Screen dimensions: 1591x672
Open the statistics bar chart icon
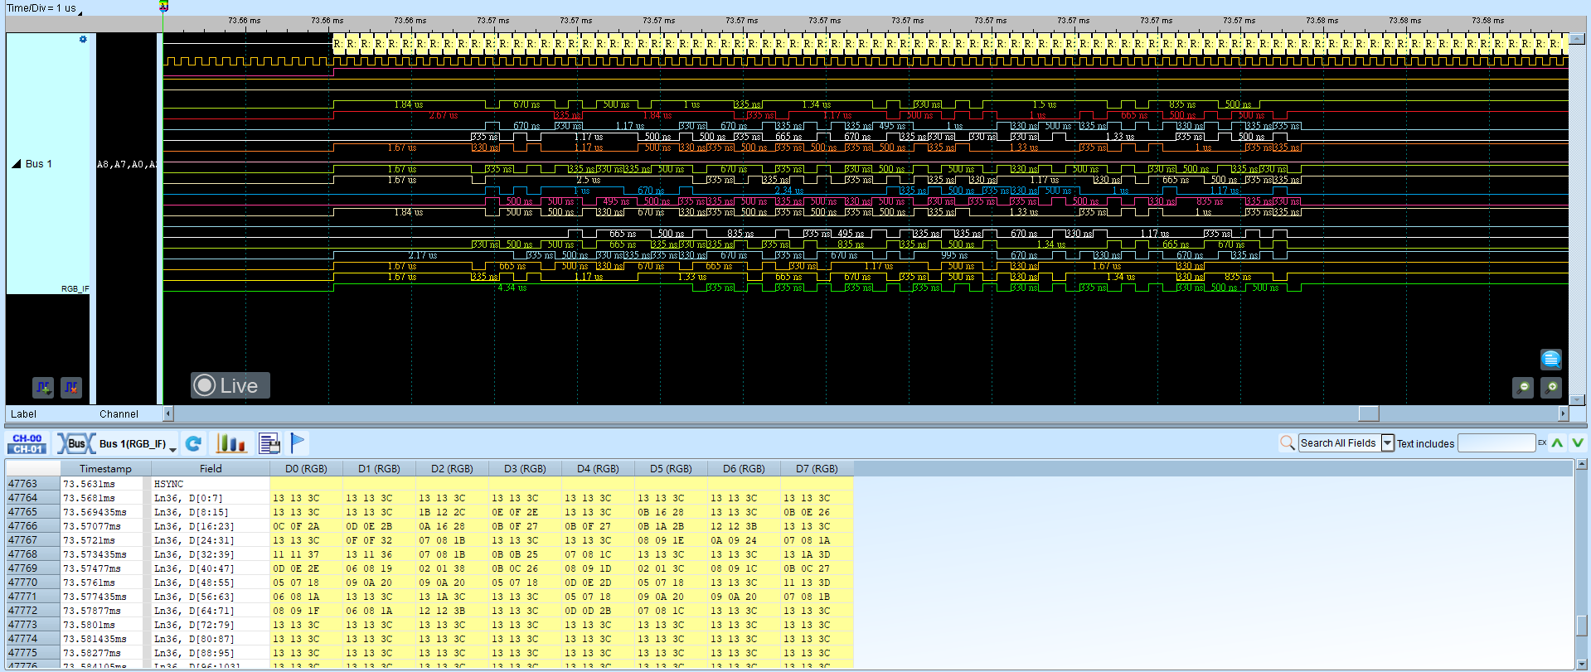(x=231, y=443)
